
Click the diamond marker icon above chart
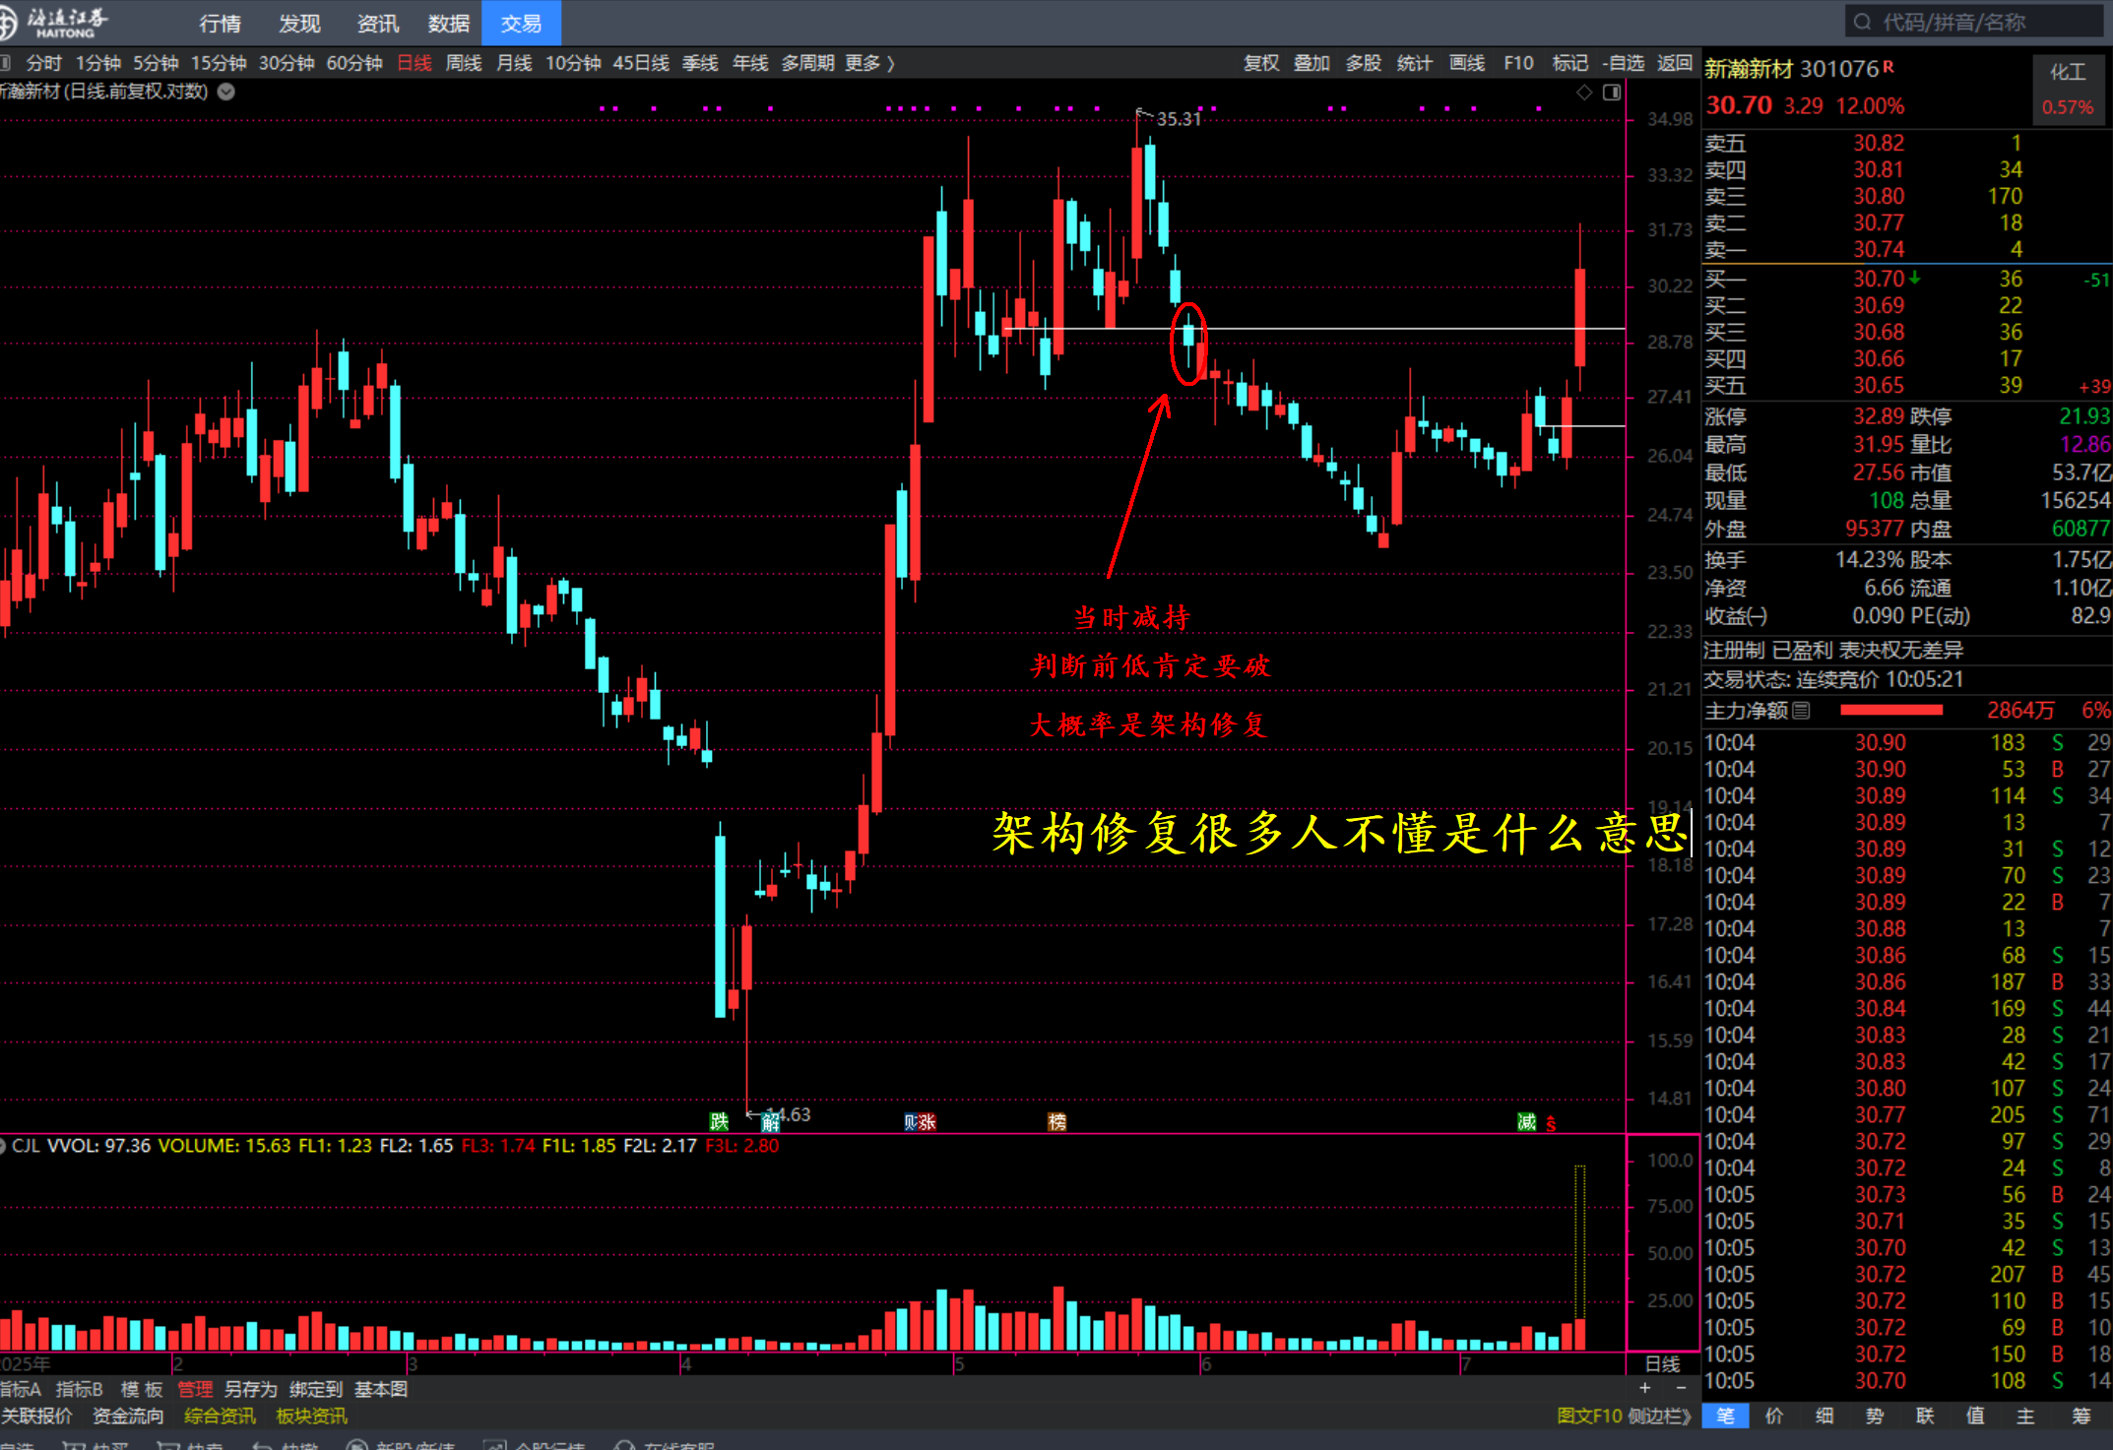(x=1584, y=92)
